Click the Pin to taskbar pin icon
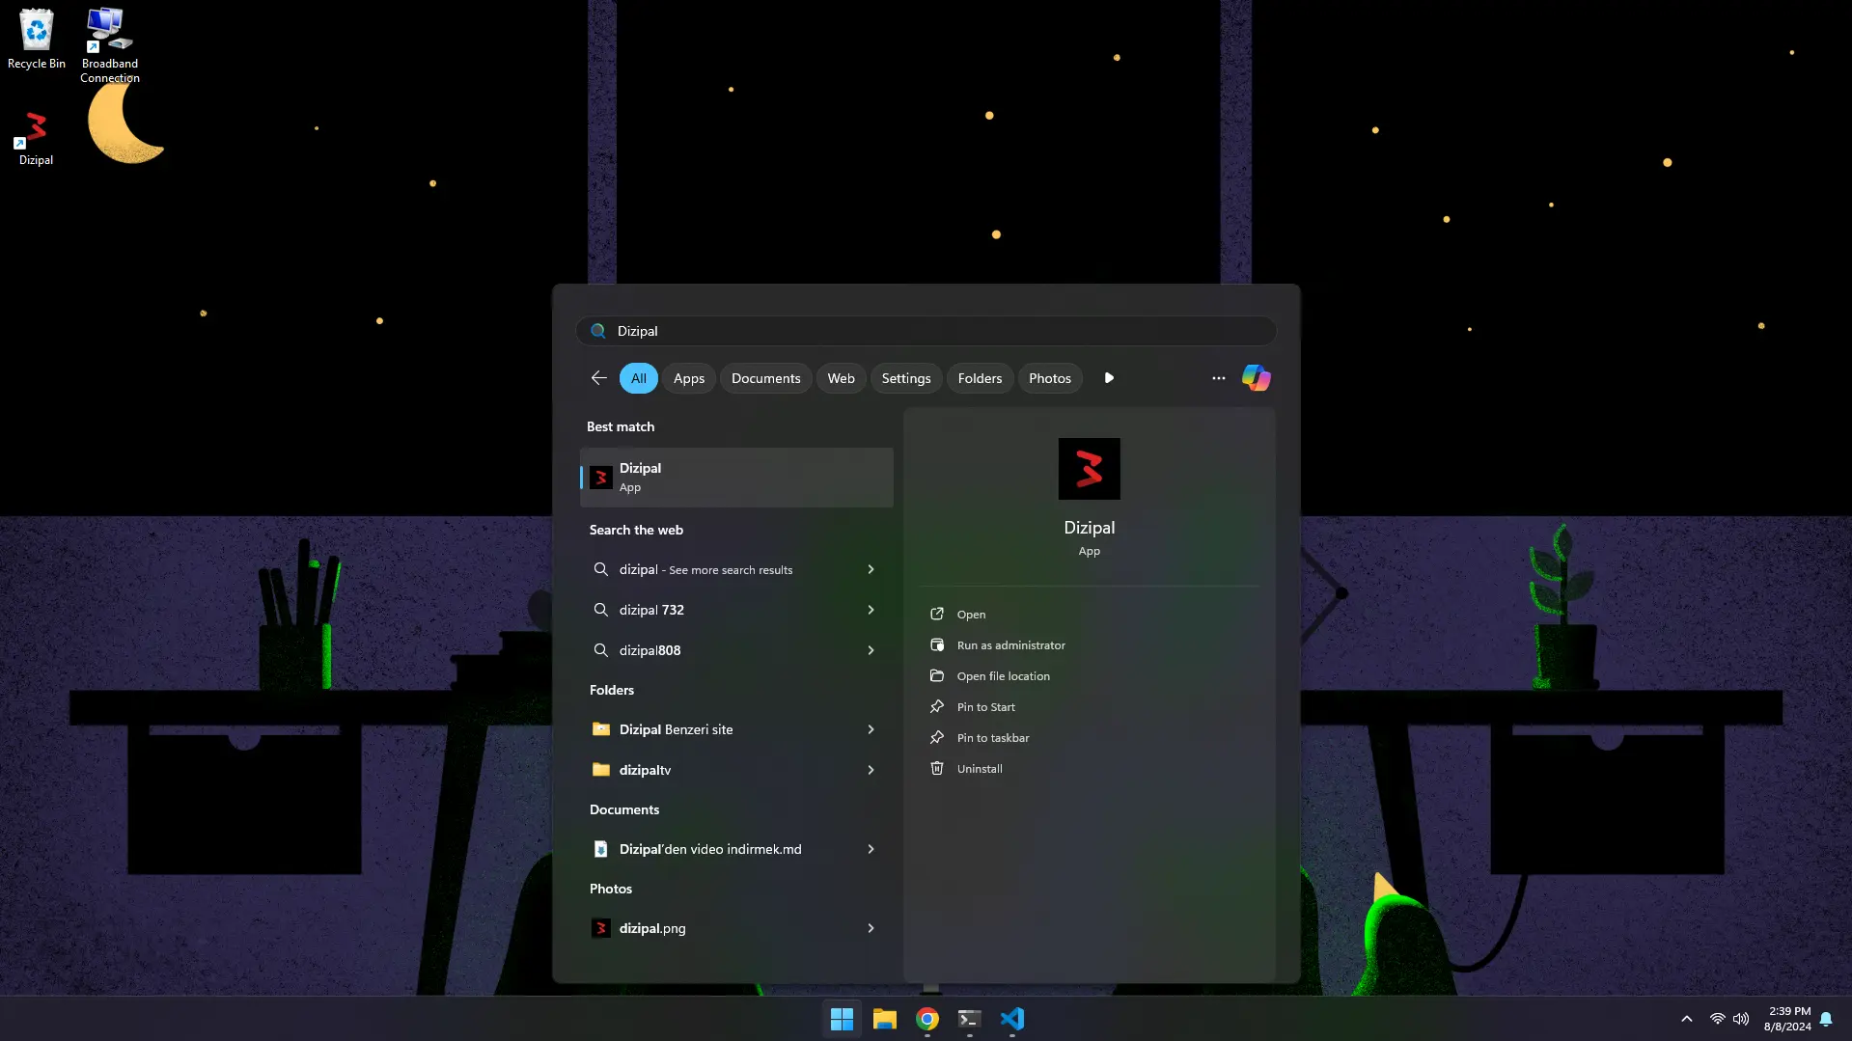Viewport: 1852px width, 1041px height. (936, 738)
